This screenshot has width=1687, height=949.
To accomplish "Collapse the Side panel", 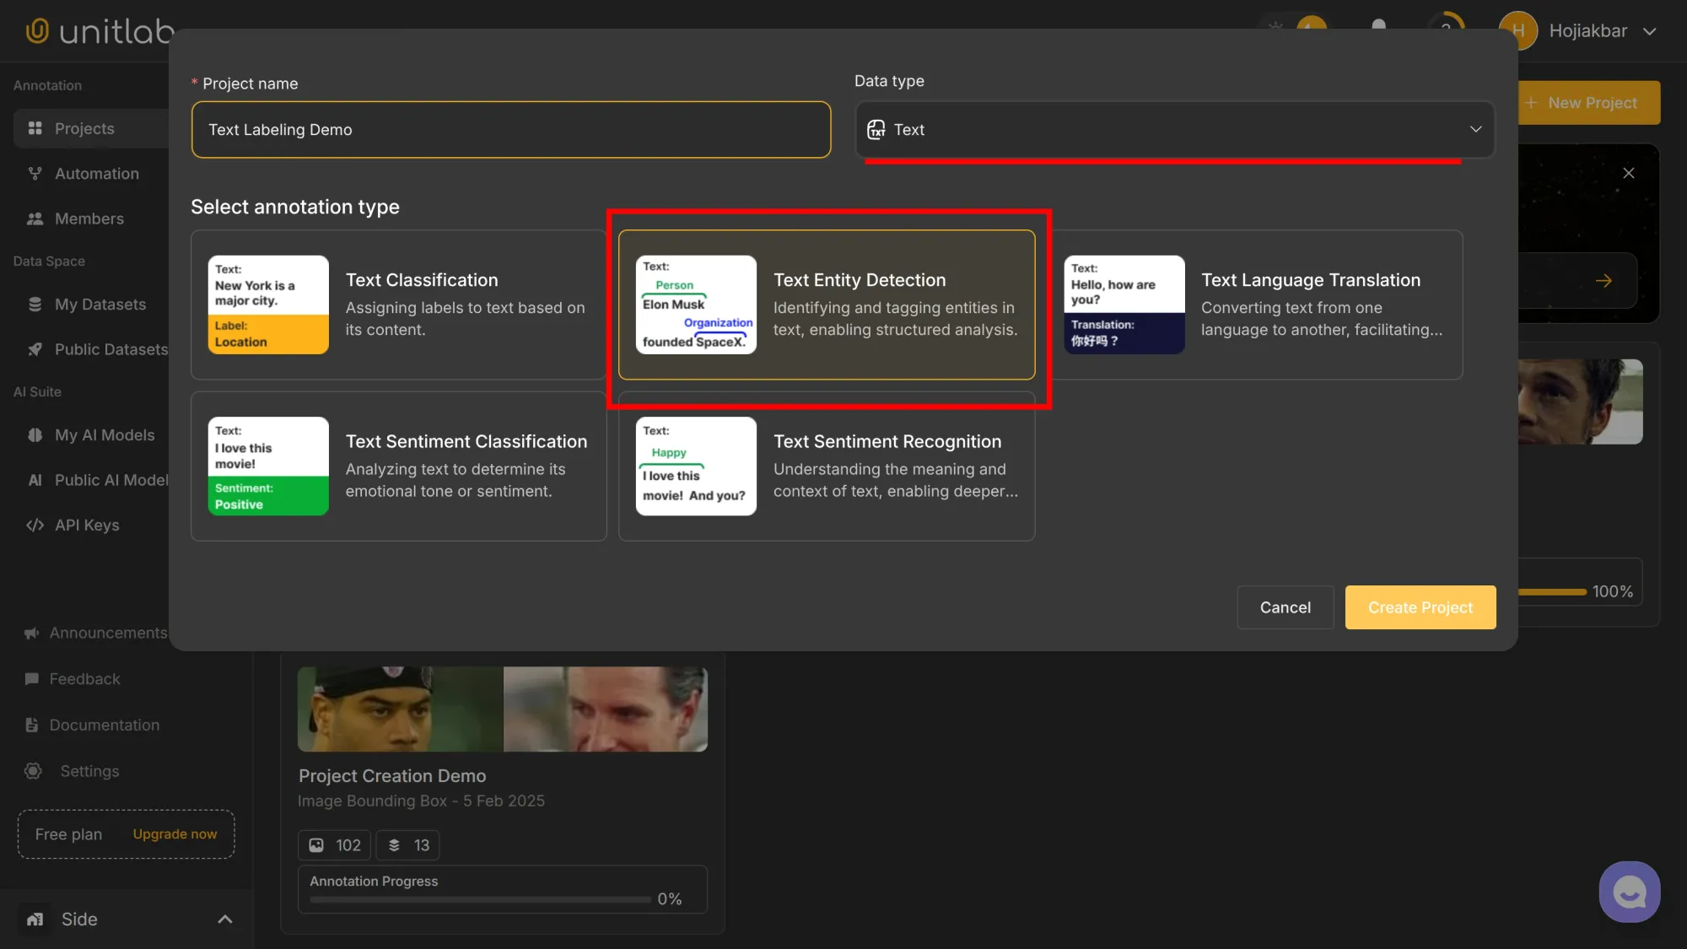I will [224, 919].
